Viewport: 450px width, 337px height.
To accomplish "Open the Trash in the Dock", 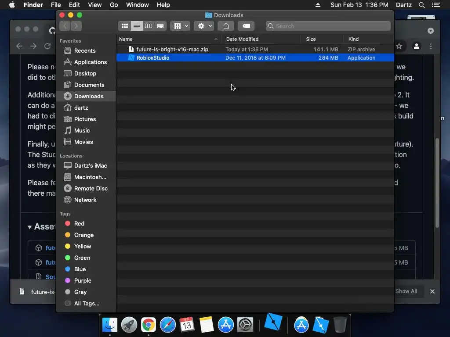I will click(340, 325).
